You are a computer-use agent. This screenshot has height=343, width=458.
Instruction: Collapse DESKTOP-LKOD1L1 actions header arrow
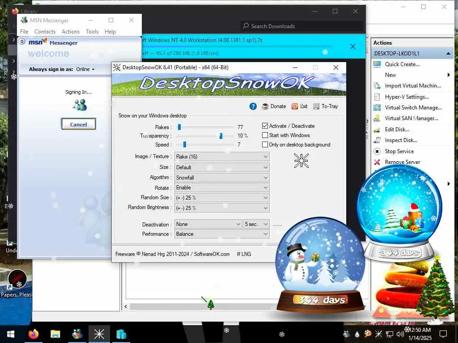[x=448, y=54]
